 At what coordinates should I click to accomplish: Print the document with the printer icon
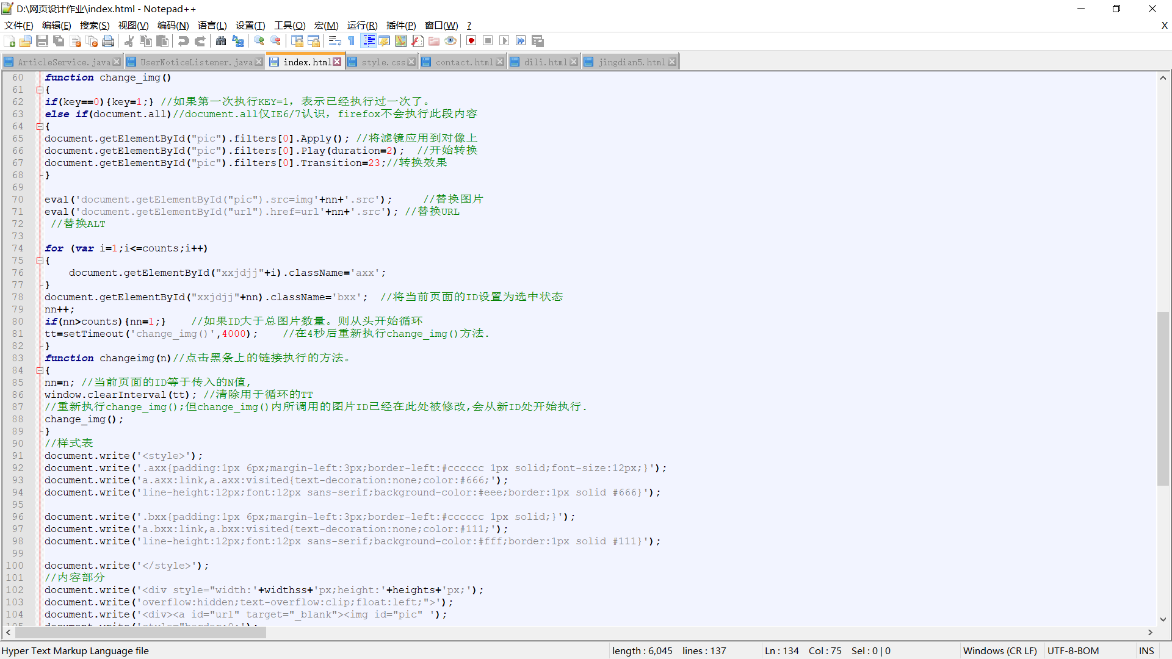(x=109, y=41)
